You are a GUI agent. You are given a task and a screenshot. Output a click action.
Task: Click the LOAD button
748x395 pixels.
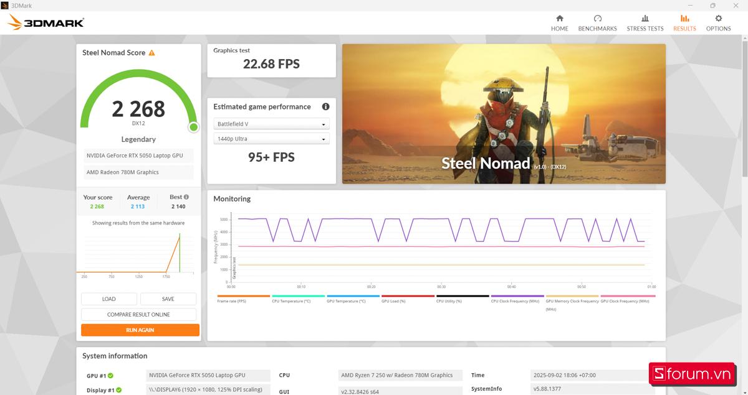pyautogui.click(x=109, y=299)
